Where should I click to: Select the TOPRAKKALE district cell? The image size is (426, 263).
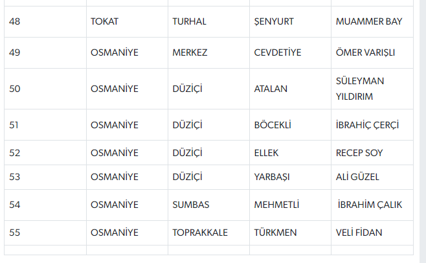[x=208, y=233]
